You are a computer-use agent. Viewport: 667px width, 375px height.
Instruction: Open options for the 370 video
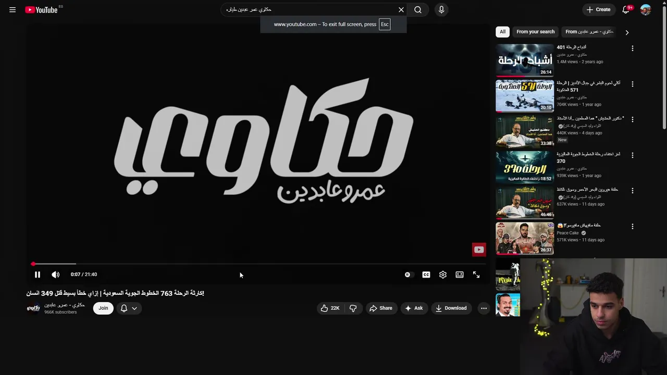633,155
